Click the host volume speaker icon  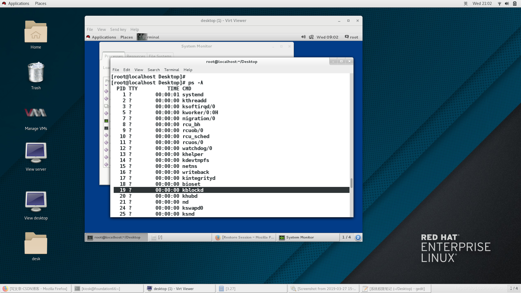point(507,4)
